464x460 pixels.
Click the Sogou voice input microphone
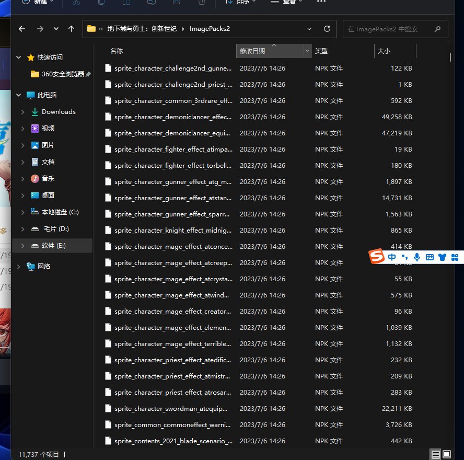point(417,257)
